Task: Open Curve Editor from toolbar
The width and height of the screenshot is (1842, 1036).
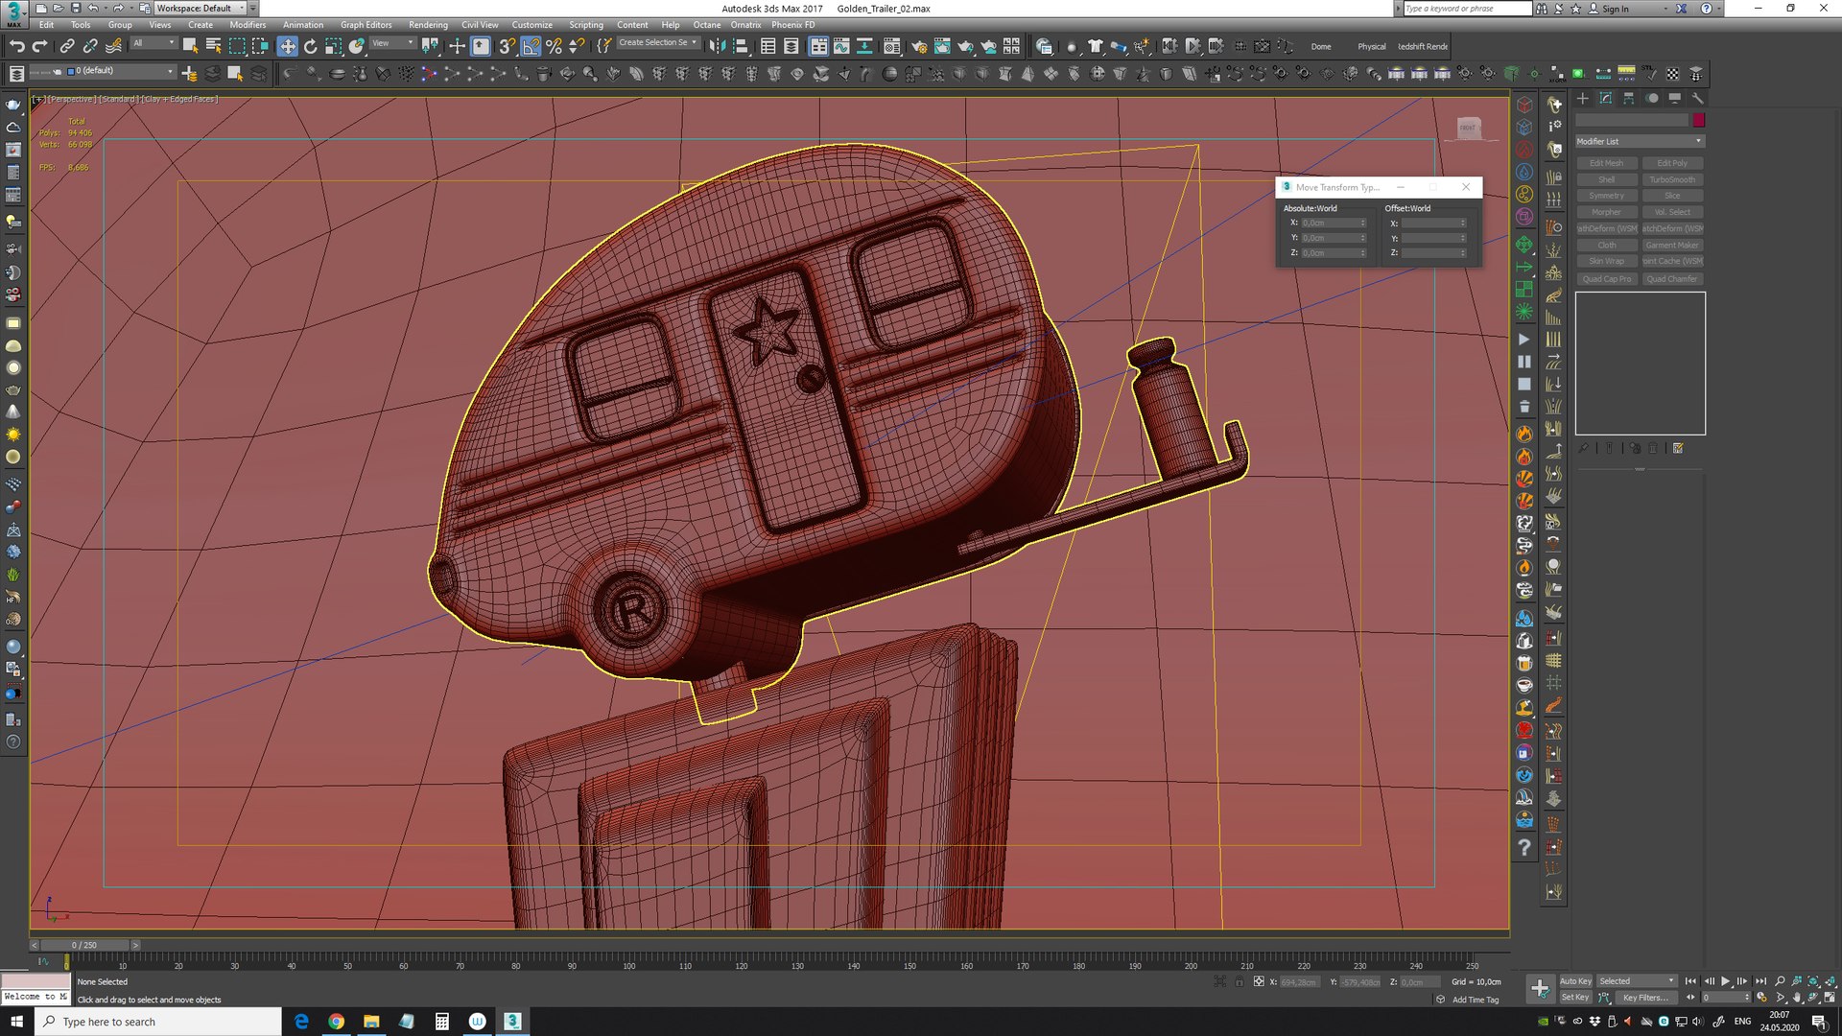Action: (841, 45)
